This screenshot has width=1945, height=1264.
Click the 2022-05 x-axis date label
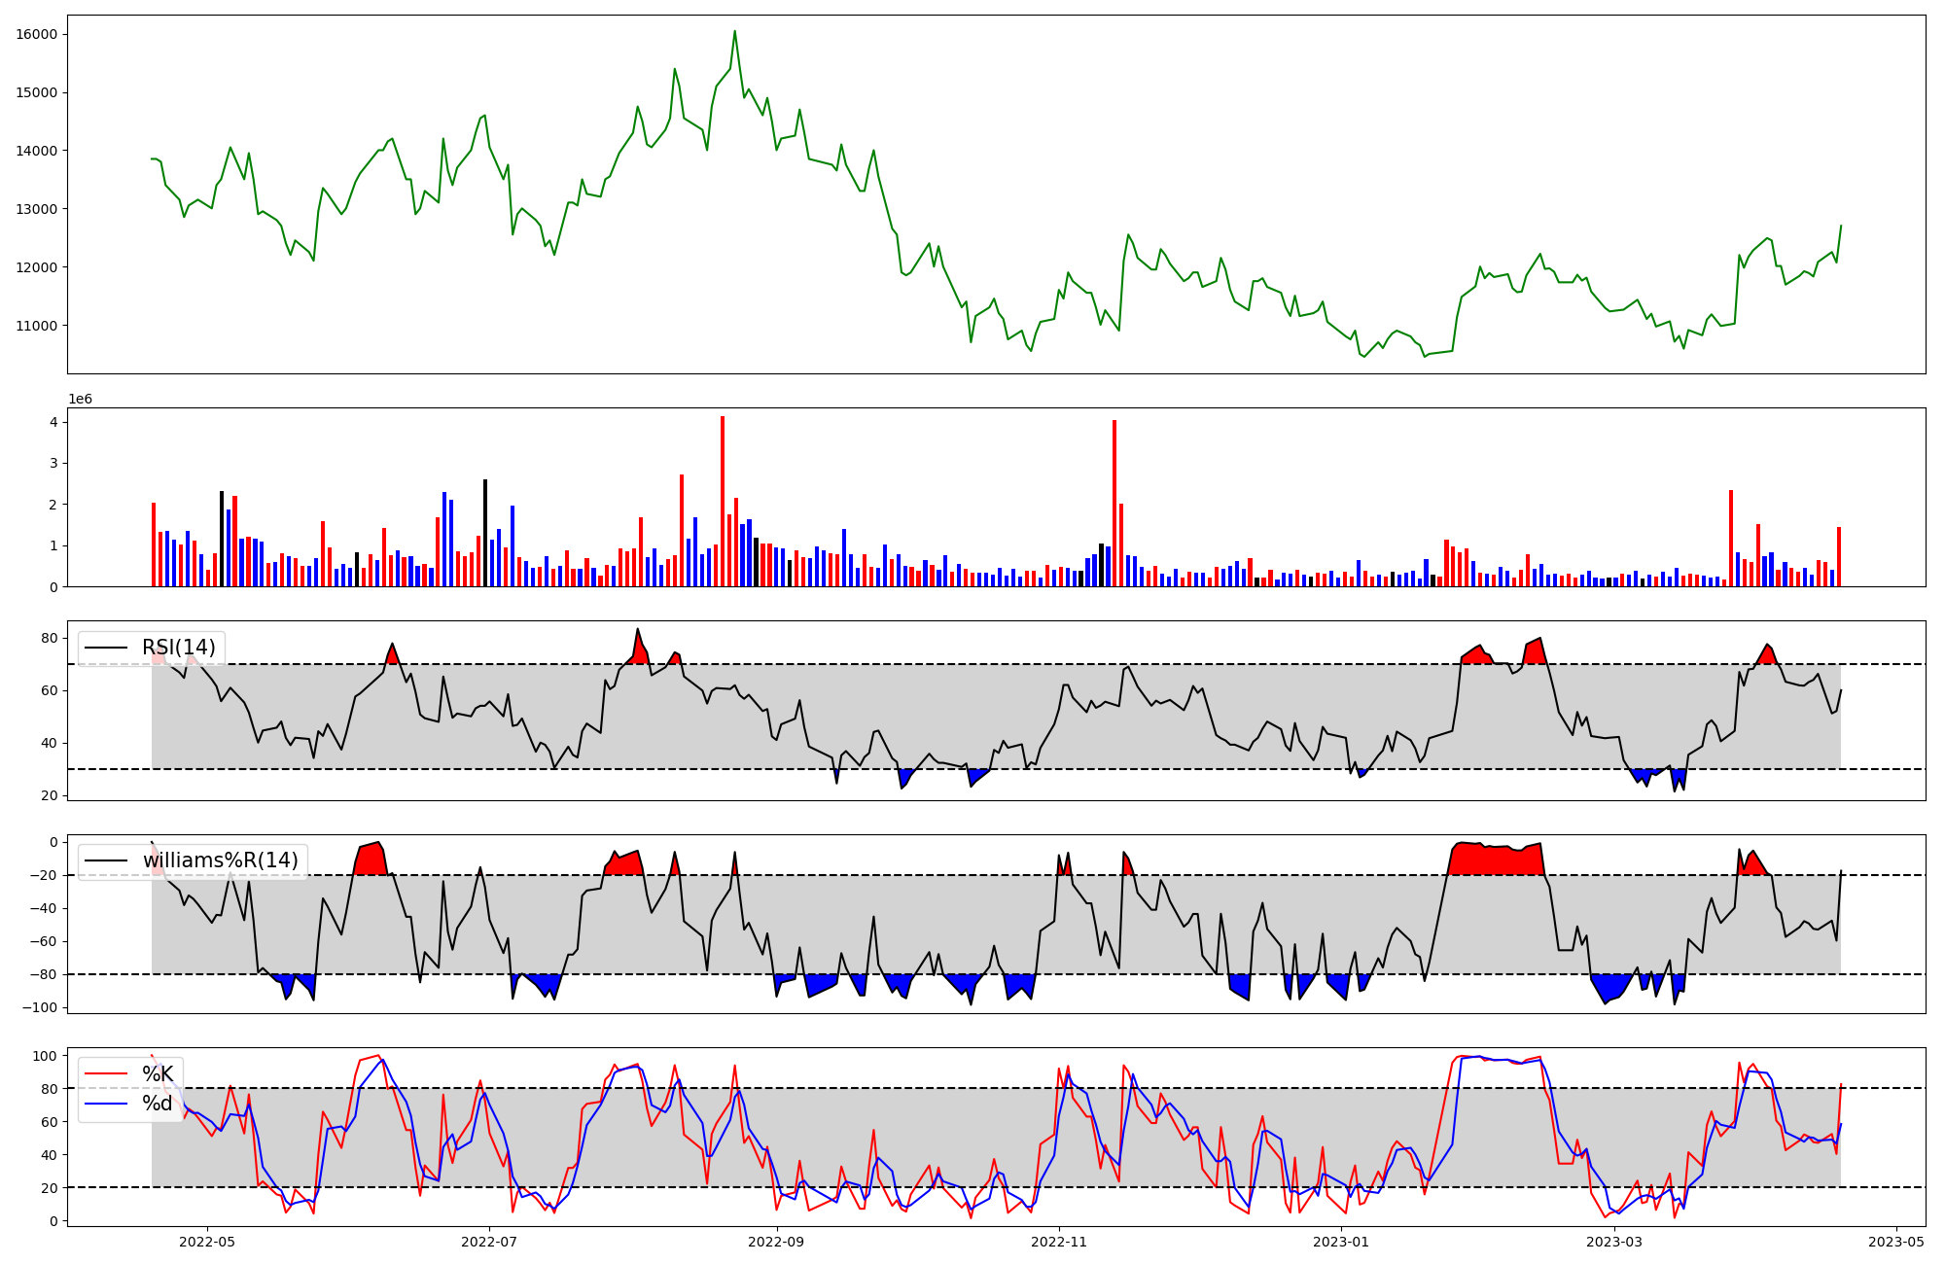click(x=207, y=1242)
